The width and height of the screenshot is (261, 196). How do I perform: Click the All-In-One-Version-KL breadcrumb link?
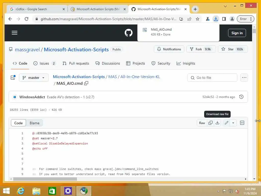[140, 77]
